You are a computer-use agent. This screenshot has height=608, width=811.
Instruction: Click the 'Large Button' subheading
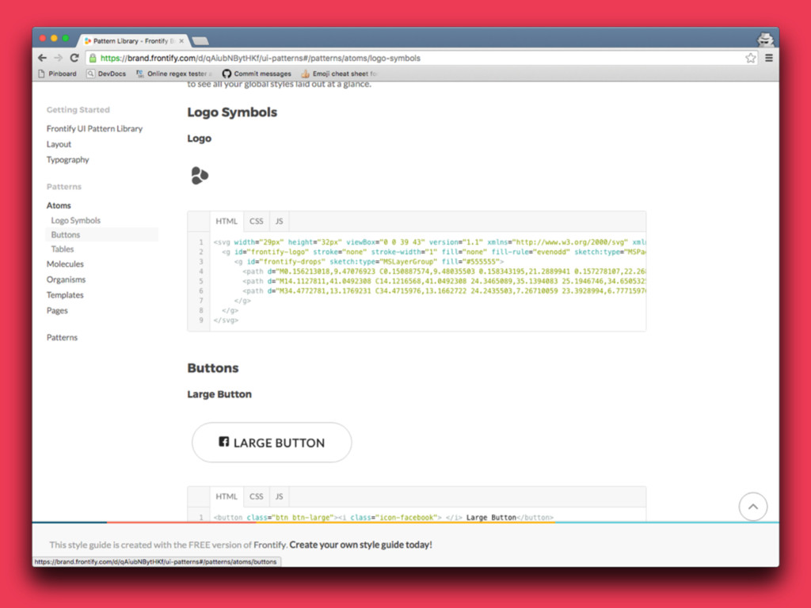point(219,394)
